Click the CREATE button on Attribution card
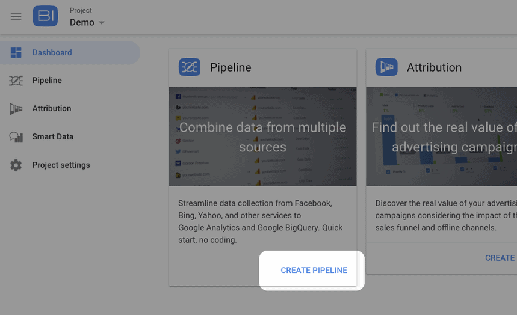Viewport: 517px width, 315px height. point(500,258)
